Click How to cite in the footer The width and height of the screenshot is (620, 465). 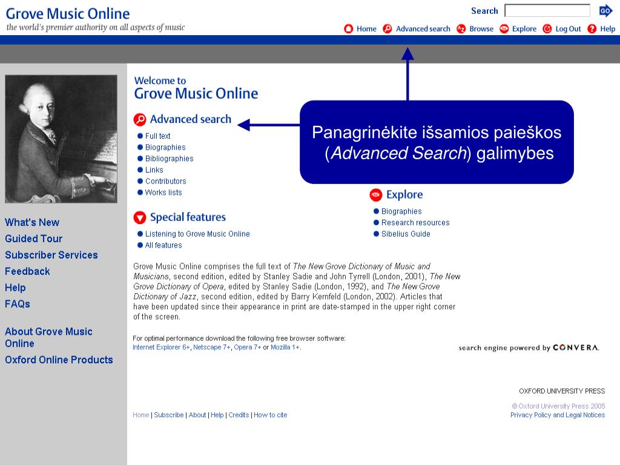[271, 415]
